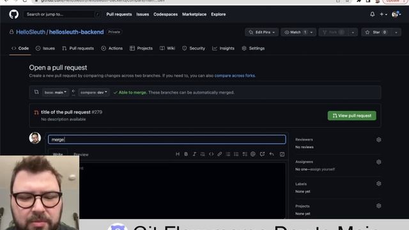The height and width of the screenshot is (230, 409).
Task: Open the Projects gear settings
Action: click(x=379, y=206)
